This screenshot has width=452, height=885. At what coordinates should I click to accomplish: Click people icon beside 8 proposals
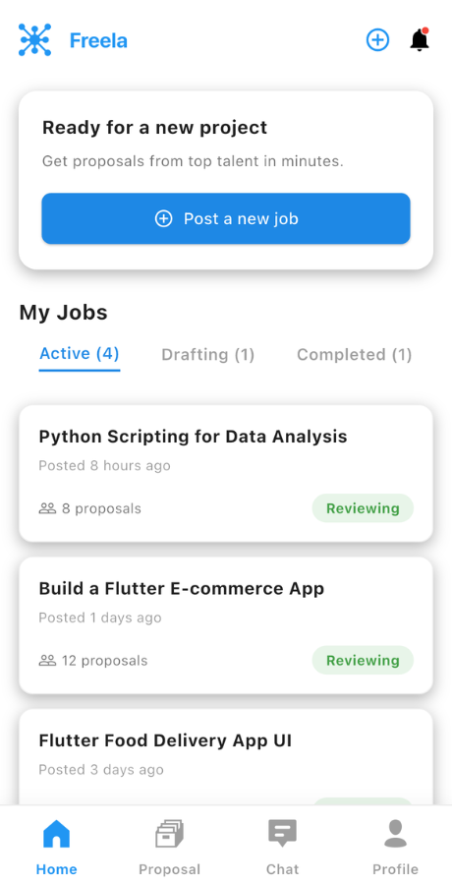click(47, 508)
